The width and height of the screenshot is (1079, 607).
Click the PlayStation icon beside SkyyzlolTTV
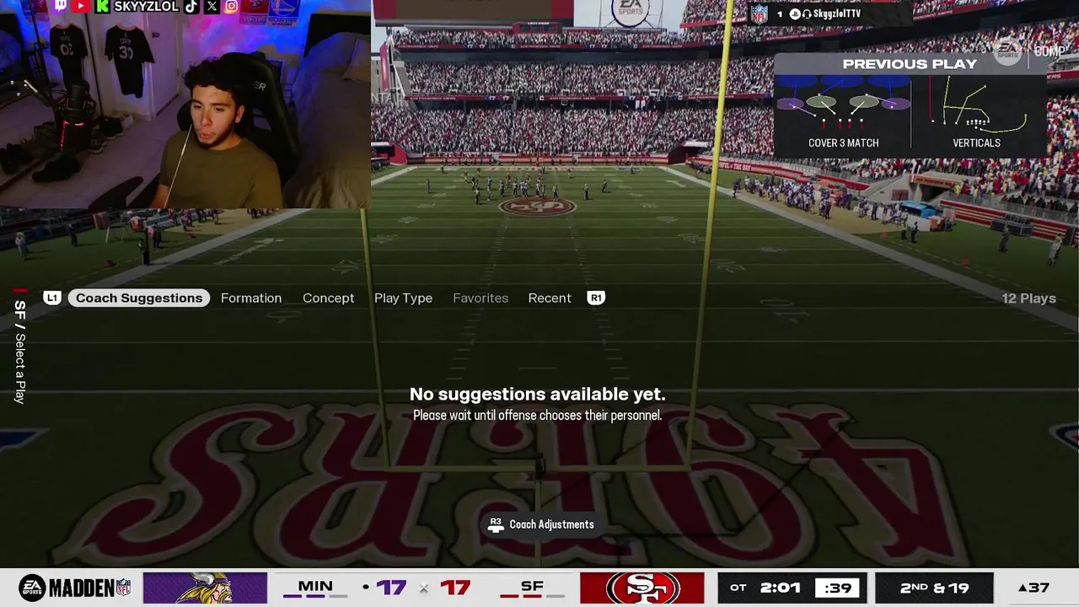pos(794,14)
